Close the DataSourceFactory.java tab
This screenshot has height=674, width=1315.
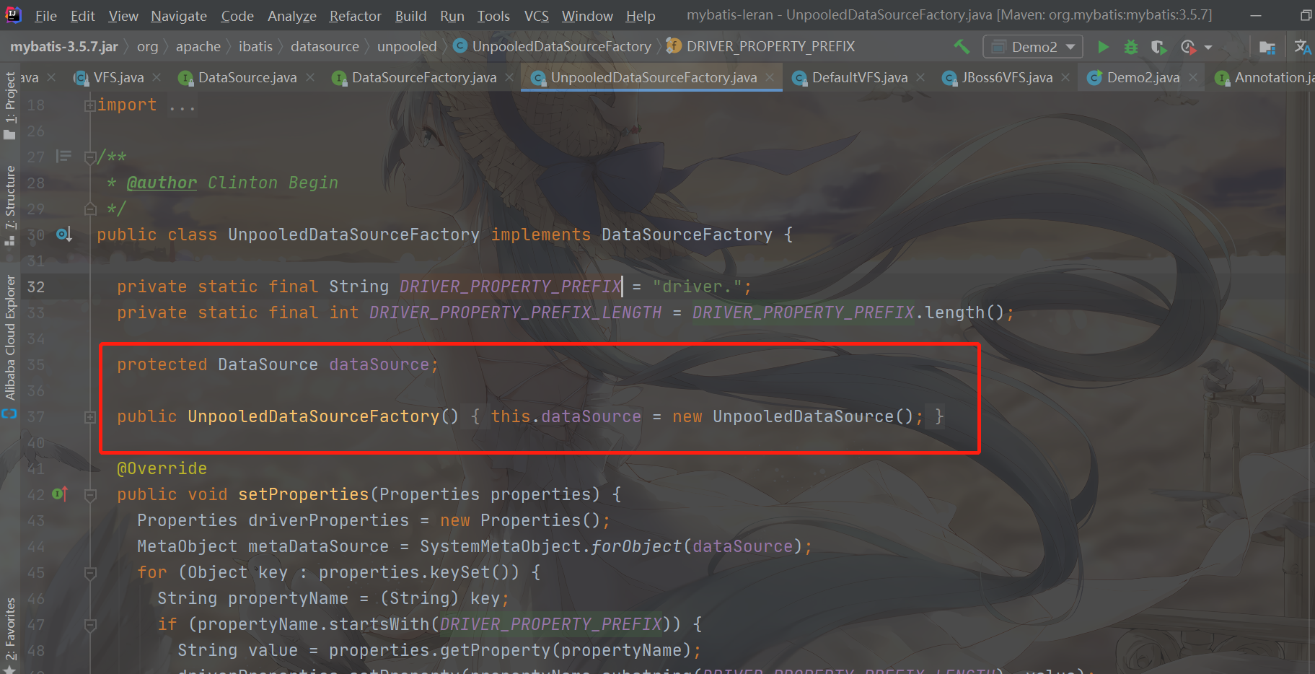click(509, 77)
